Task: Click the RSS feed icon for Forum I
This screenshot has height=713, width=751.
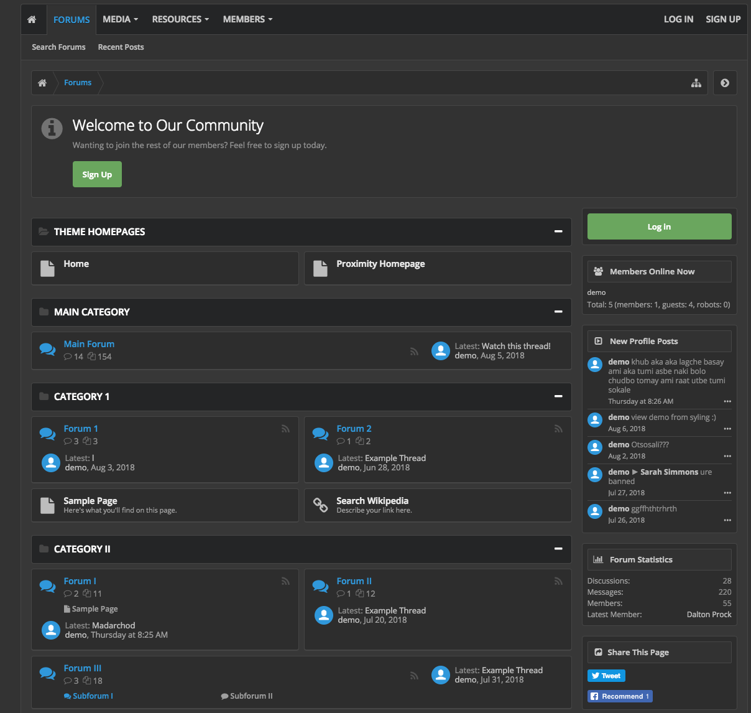Action: 285,581
